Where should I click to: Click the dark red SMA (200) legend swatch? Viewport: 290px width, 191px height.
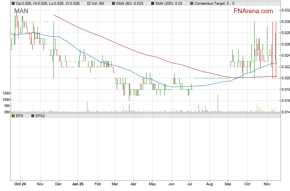pyautogui.click(x=152, y=3)
